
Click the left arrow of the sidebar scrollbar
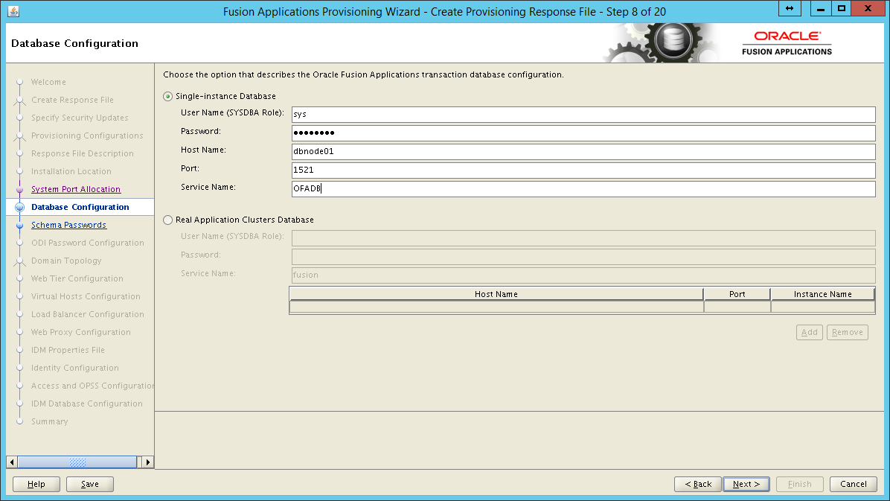[12, 462]
